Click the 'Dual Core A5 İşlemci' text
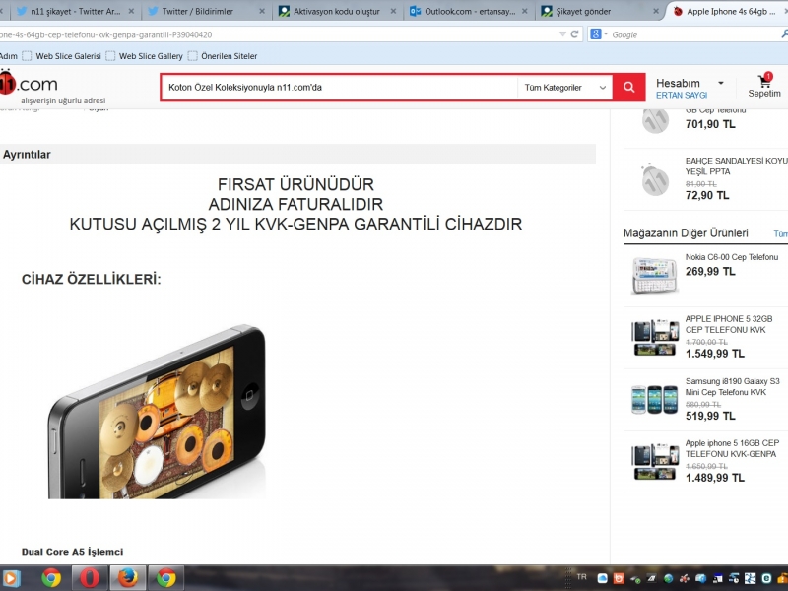The image size is (788, 591). tap(72, 552)
